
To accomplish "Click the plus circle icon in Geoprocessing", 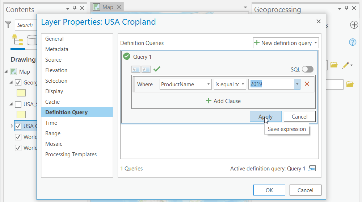I will [354, 25].
